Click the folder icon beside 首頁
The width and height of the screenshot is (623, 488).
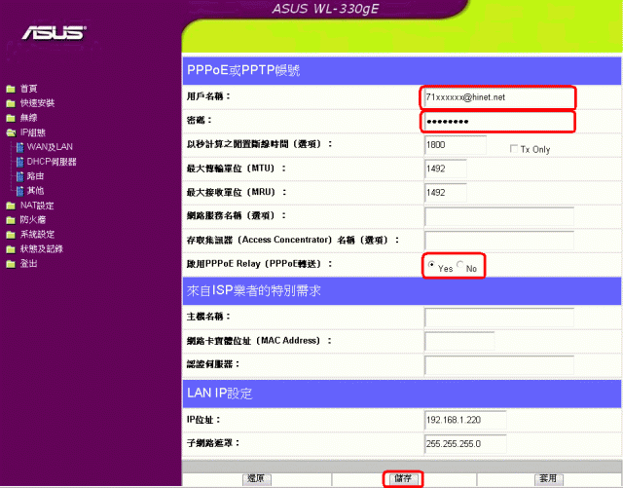point(11,89)
